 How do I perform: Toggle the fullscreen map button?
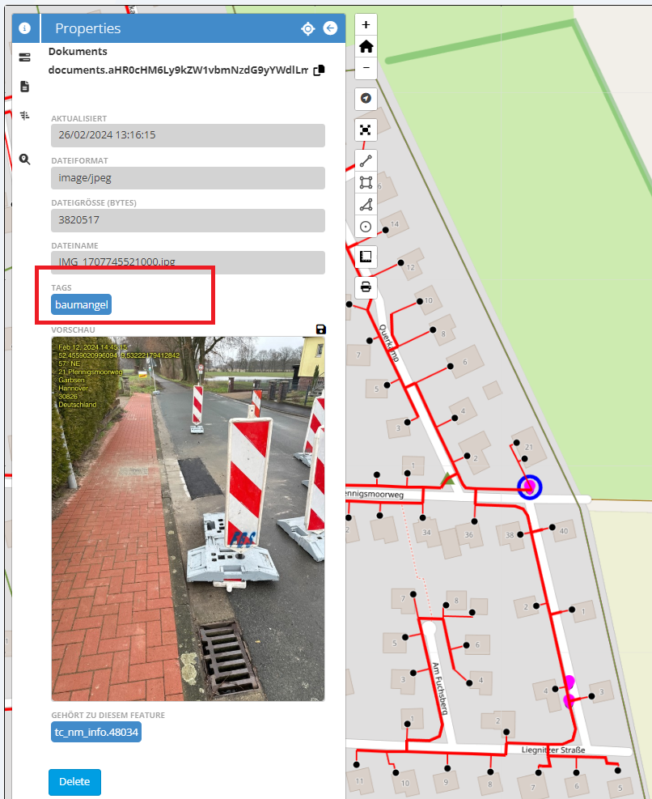366,130
